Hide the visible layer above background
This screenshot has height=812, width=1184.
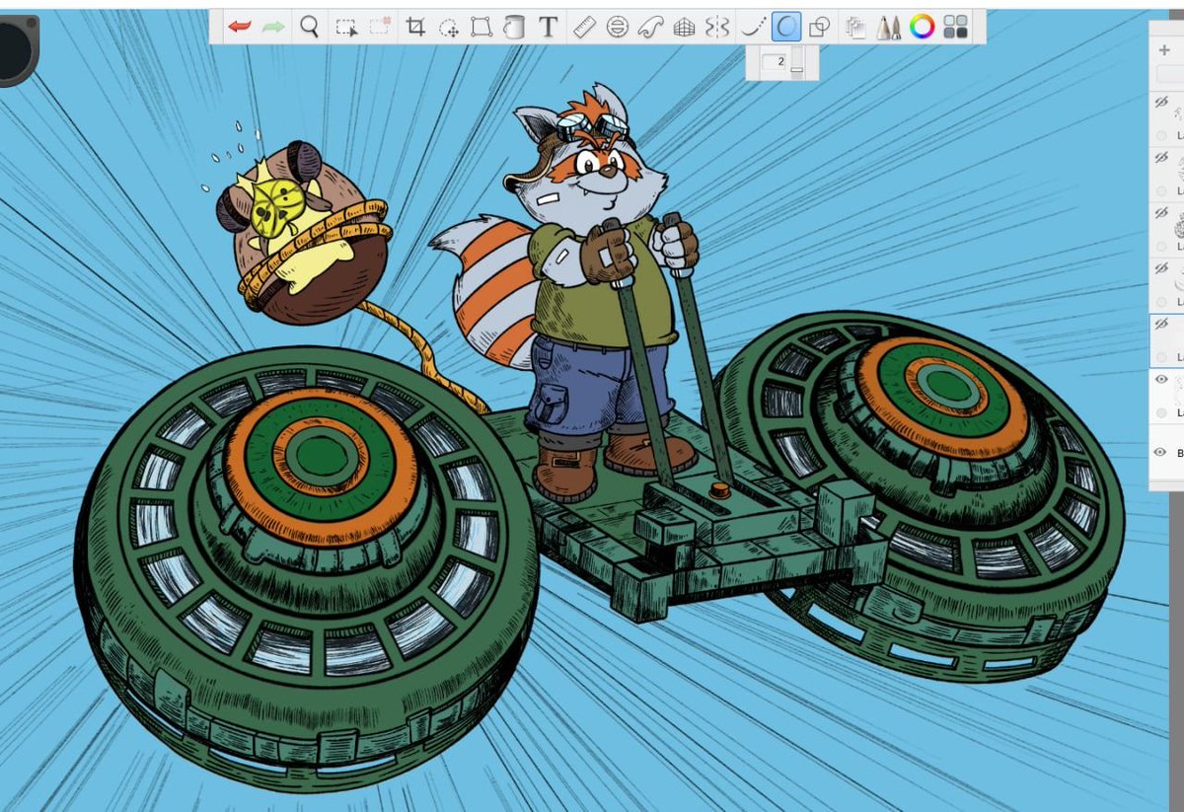tap(1161, 379)
